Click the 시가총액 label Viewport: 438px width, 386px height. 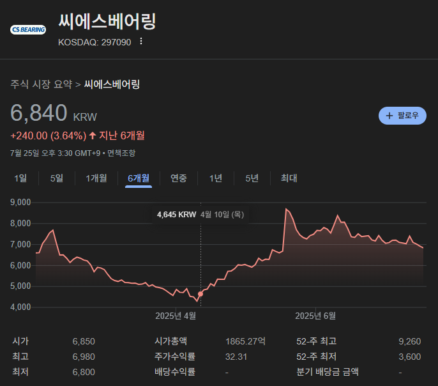pos(170,341)
